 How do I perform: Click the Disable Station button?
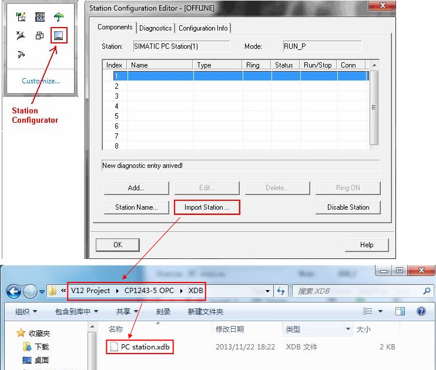coord(348,207)
